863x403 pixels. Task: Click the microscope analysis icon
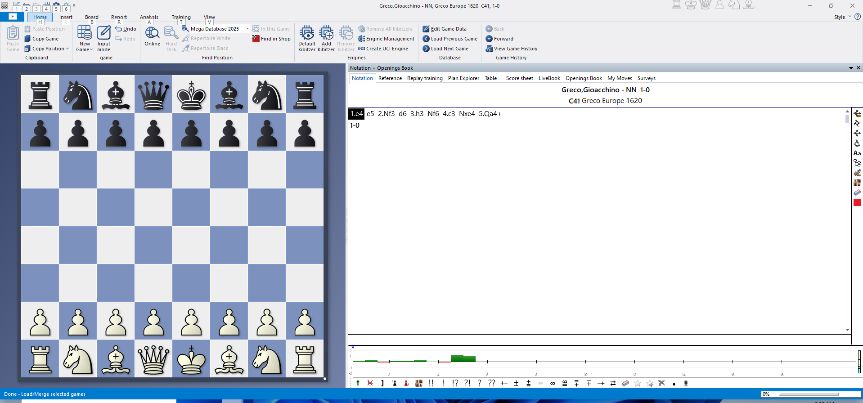(857, 143)
